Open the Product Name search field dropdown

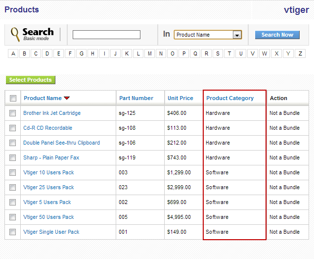237,35
